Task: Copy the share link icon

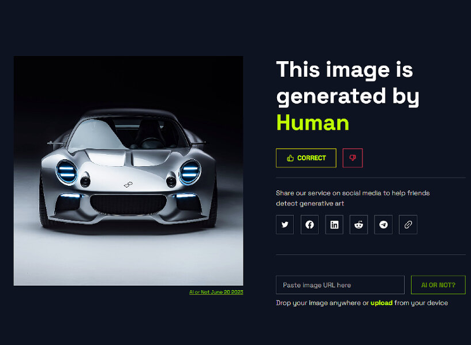Action: click(408, 224)
